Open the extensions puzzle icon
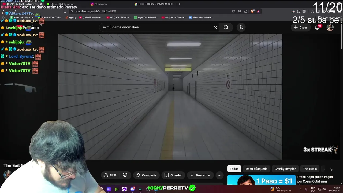Image resolution: width=343 pixels, height=193 pixels. point(299,11)
